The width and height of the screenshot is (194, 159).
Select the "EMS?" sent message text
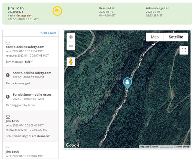coord(29,62)
